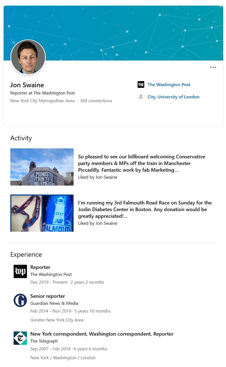The width and height of the screenshot is (226, 367).
Task: Click the City University of London crest icon
Action: pyautogui.click(x=141, y=97)
